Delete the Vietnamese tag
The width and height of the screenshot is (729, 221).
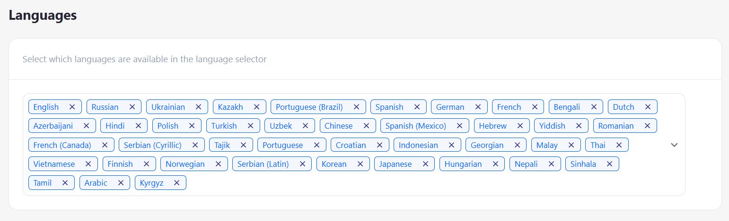click(x=88, y=164)
